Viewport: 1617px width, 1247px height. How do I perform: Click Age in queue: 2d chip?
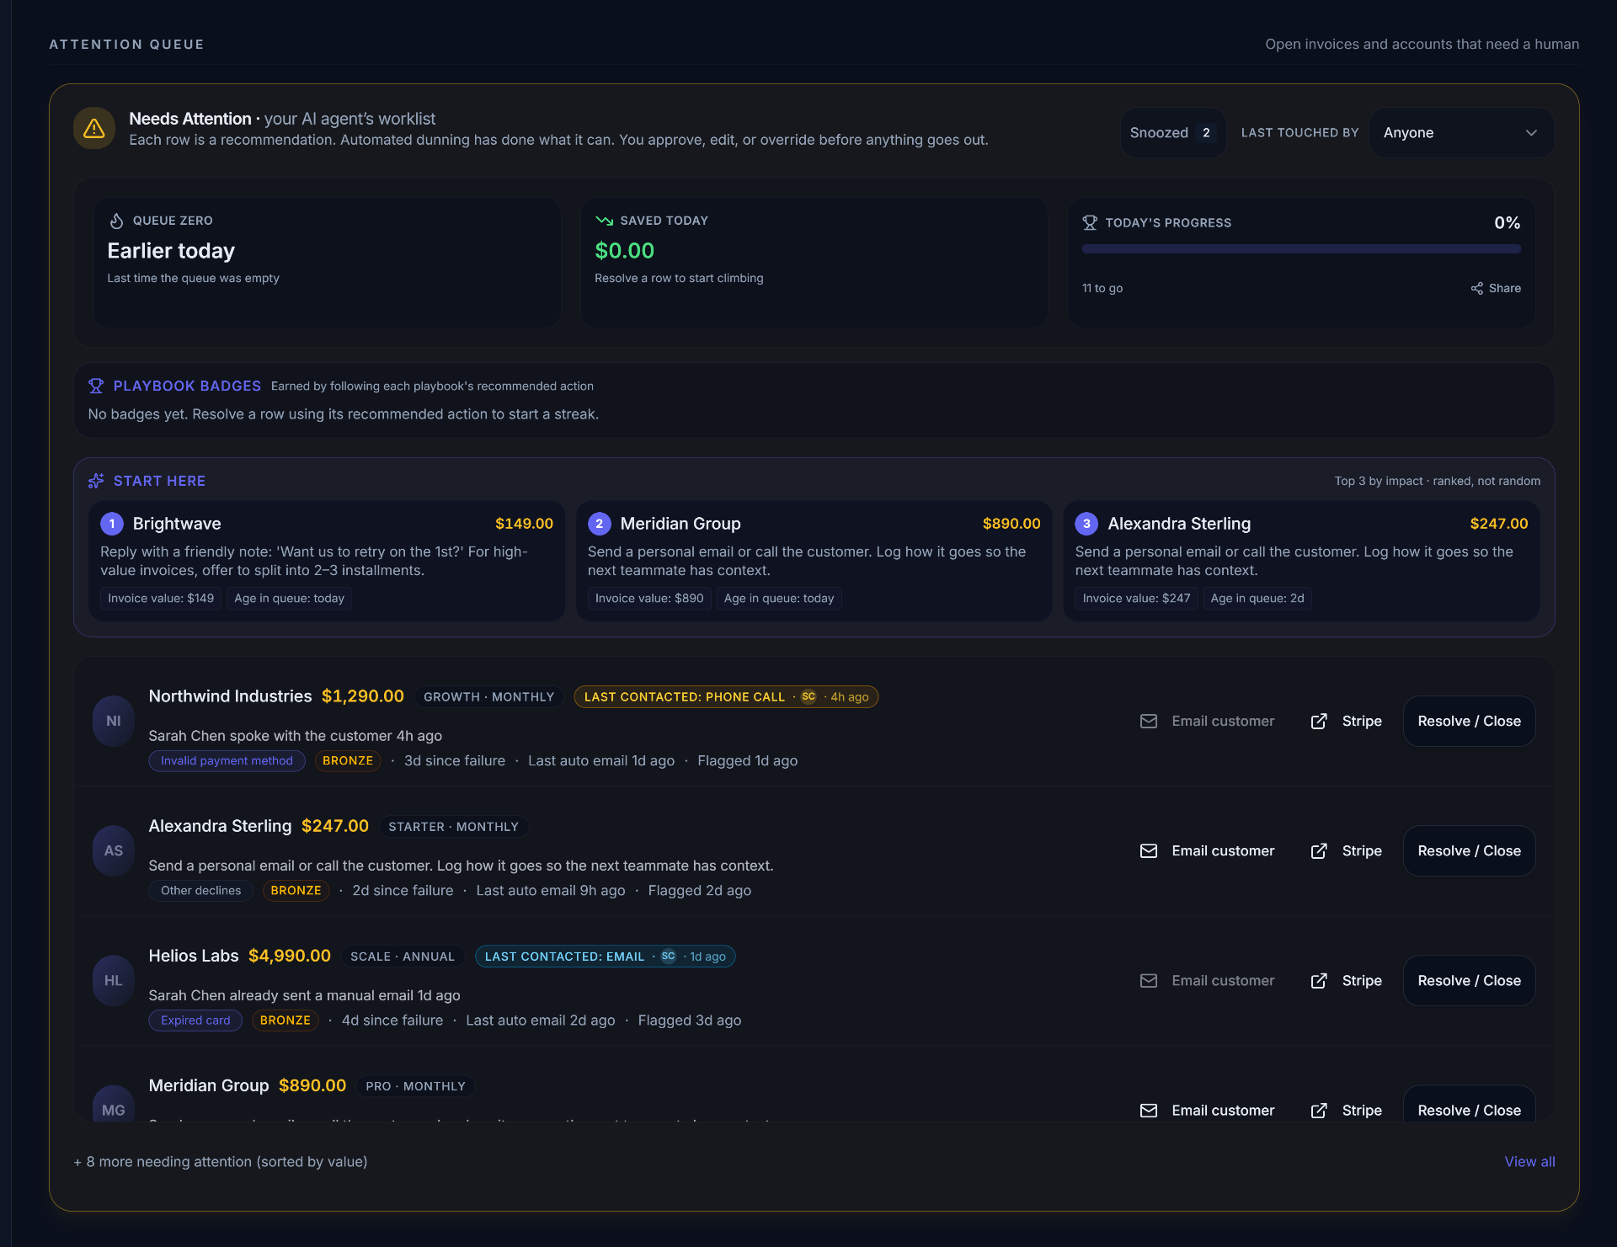(1257, 598)
